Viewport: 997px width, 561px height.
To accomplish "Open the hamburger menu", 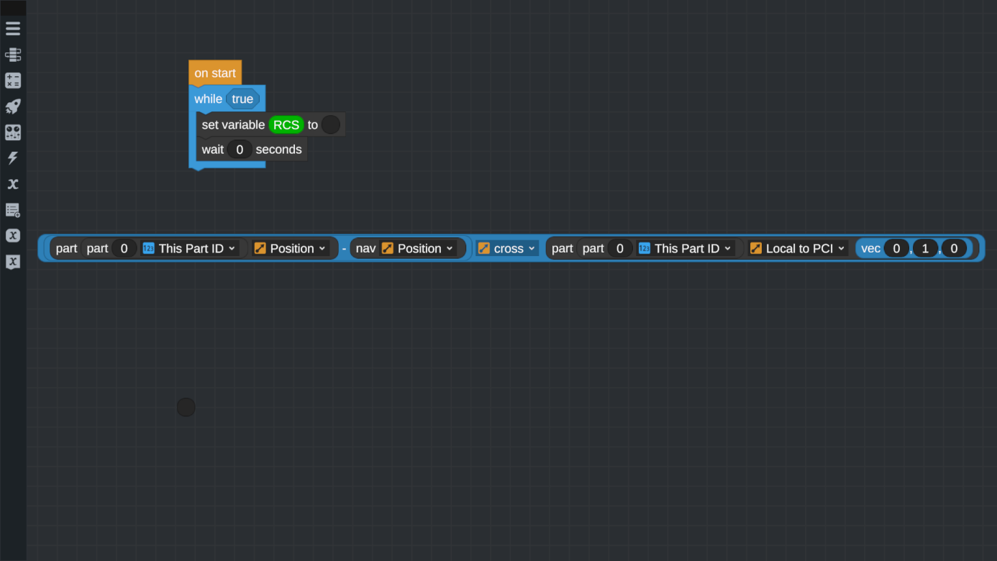I will [13, 29].
